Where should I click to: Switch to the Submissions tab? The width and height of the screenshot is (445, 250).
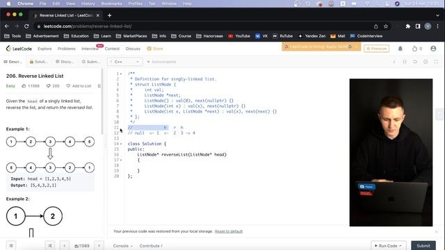click(90, 62)
